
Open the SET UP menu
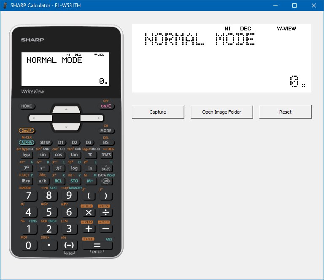[45, 143]
